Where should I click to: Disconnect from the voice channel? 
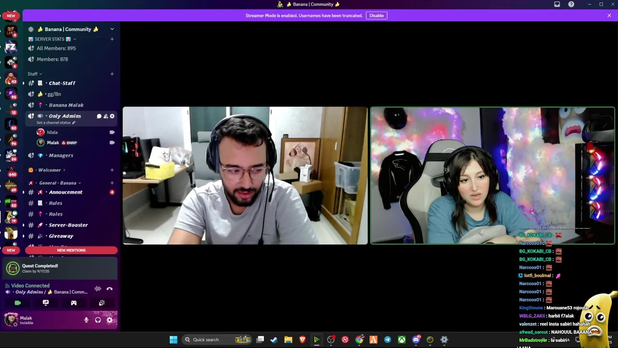(x=110, y=289)
